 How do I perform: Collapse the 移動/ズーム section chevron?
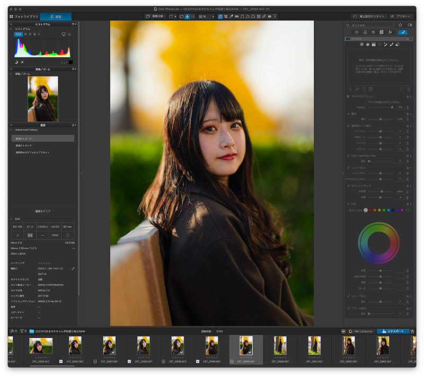point(11,74)
